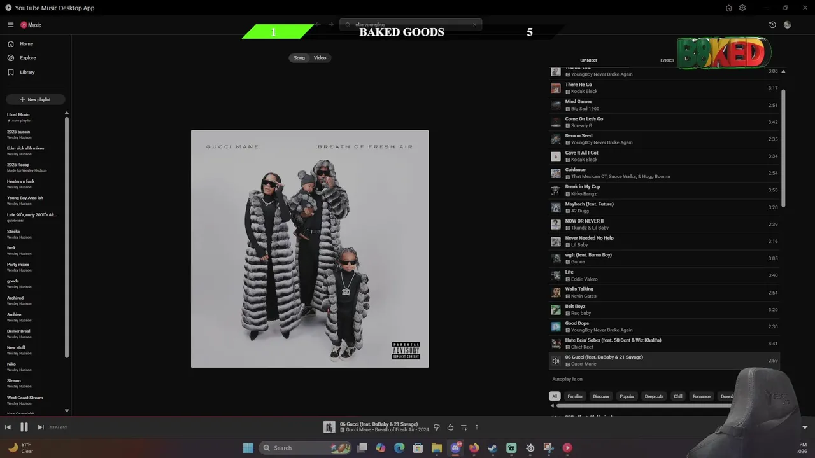Play Hate Bein' Sober from queue
This screenshot has width=815, height=458.
pyautogui.click(x=664, y=343)
